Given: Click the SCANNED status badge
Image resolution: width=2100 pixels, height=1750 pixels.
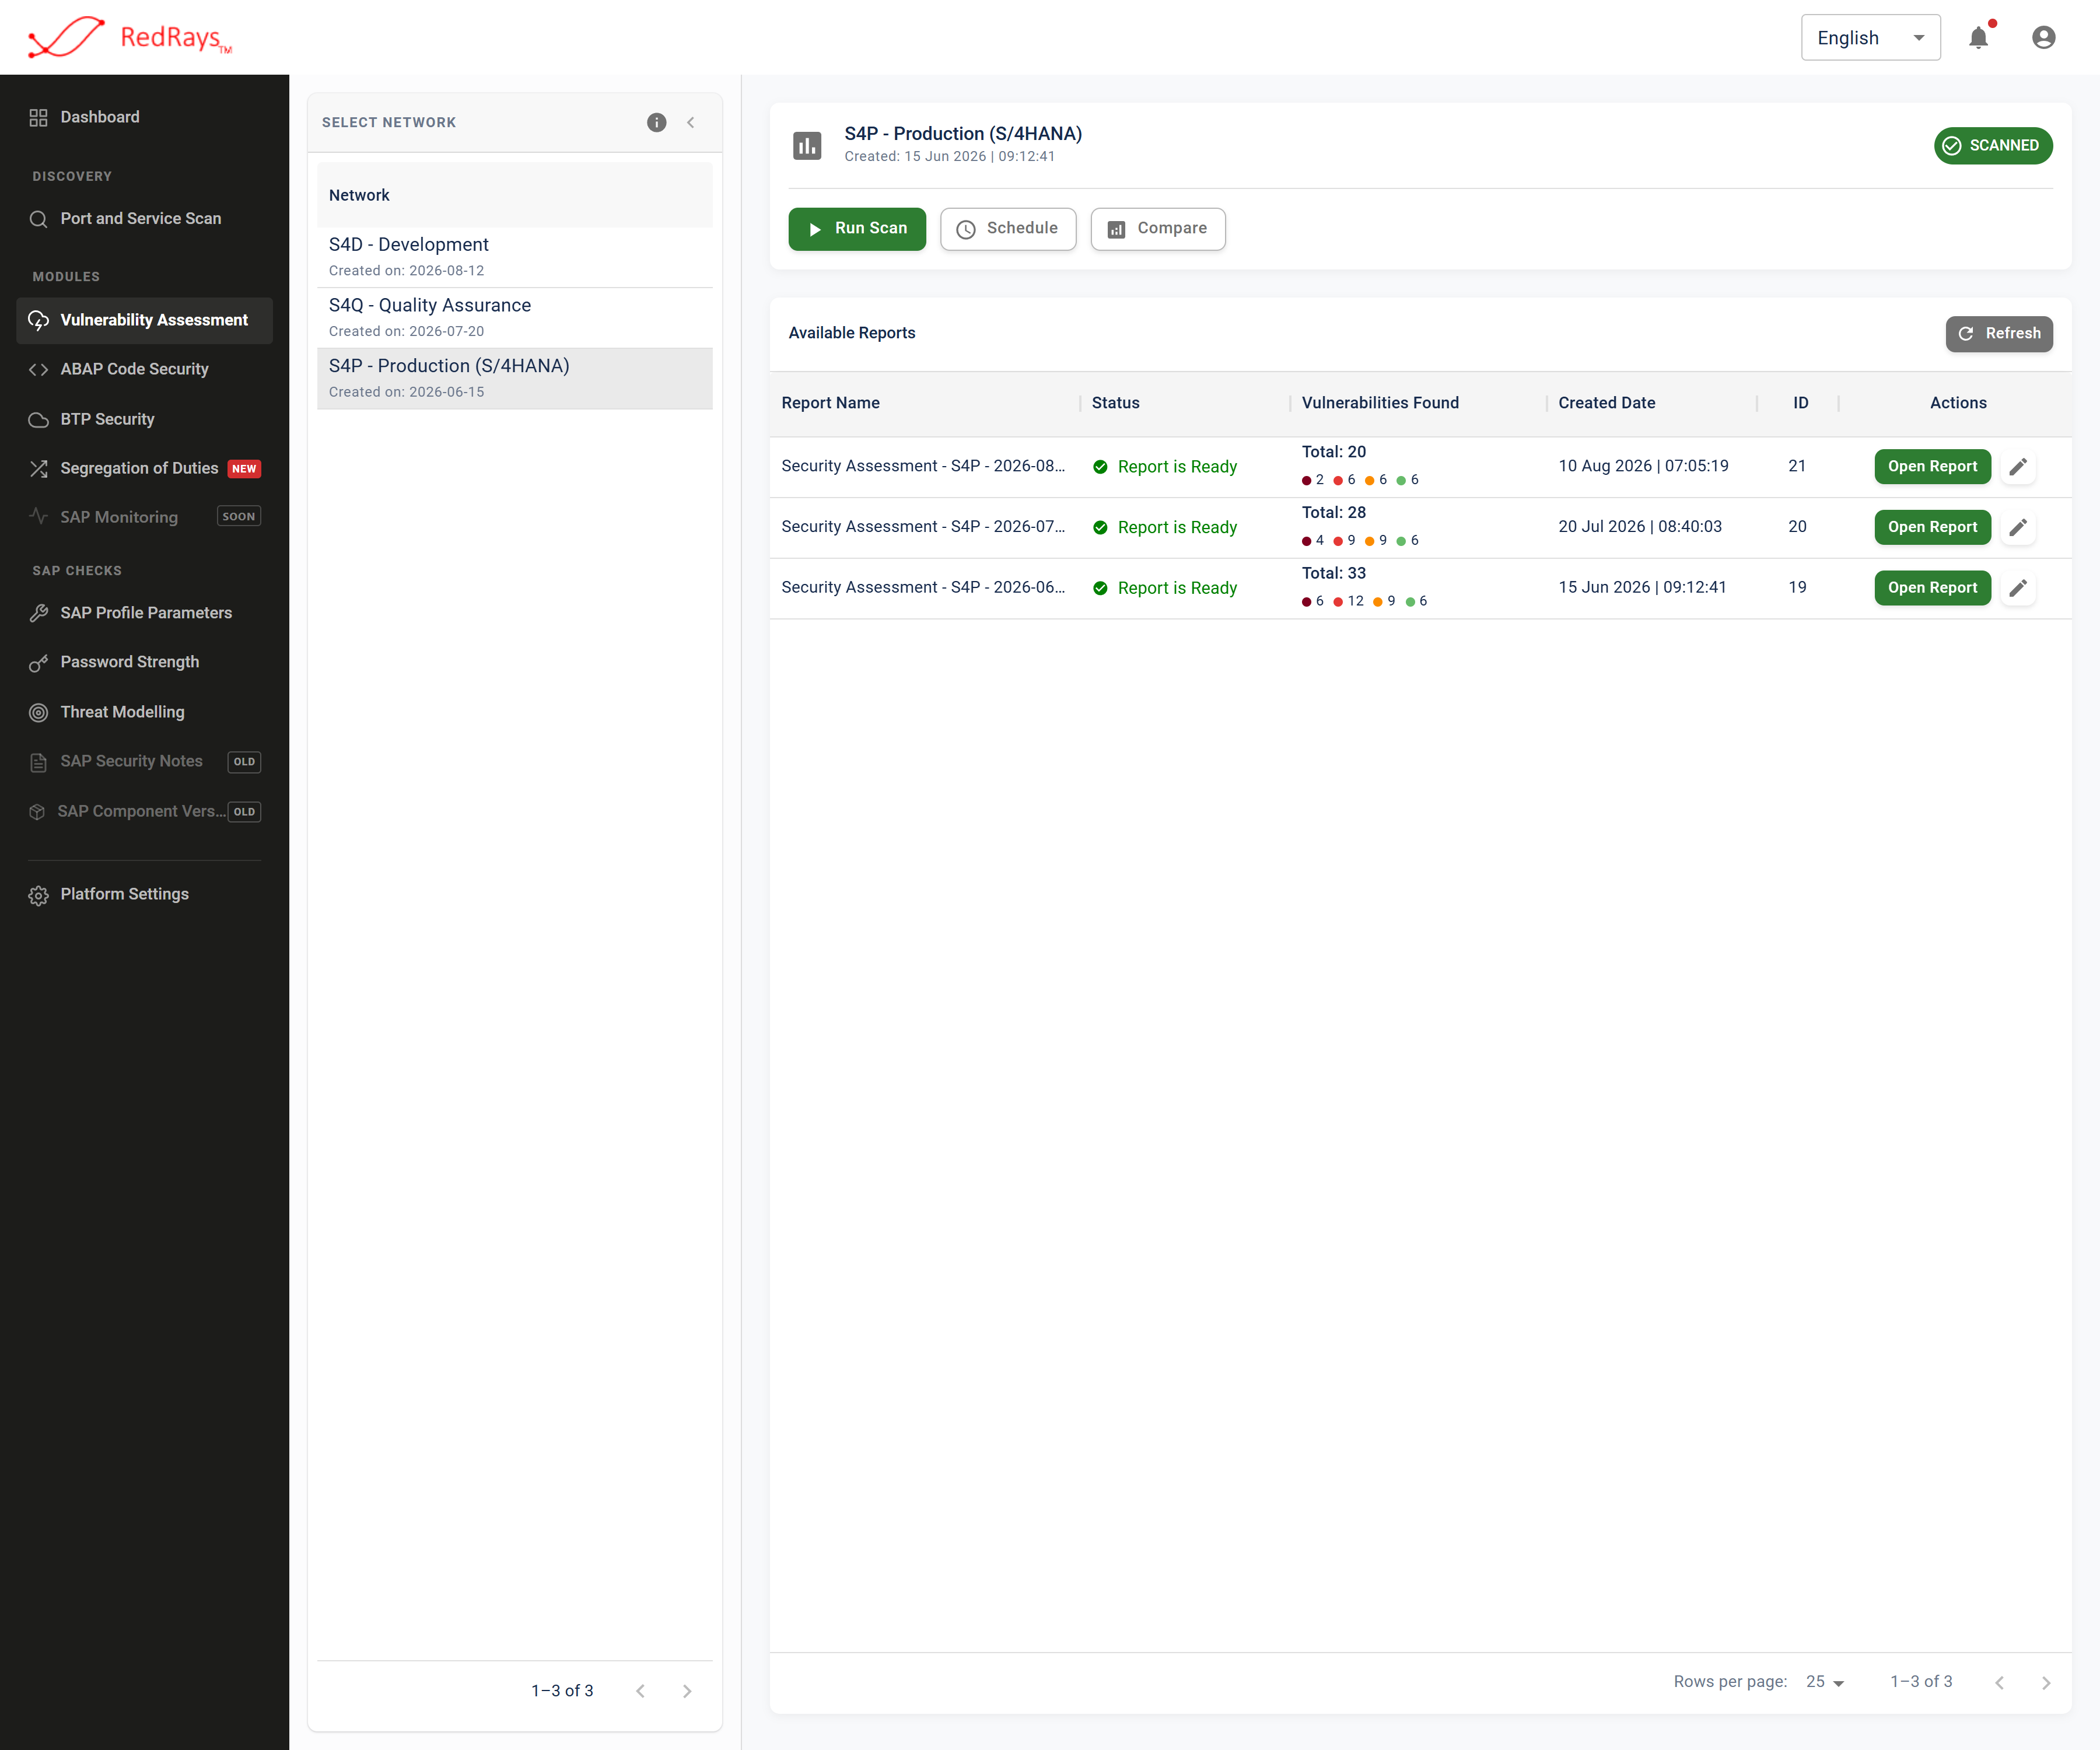Looking at the screenshot, I should tap(1993, 145).
